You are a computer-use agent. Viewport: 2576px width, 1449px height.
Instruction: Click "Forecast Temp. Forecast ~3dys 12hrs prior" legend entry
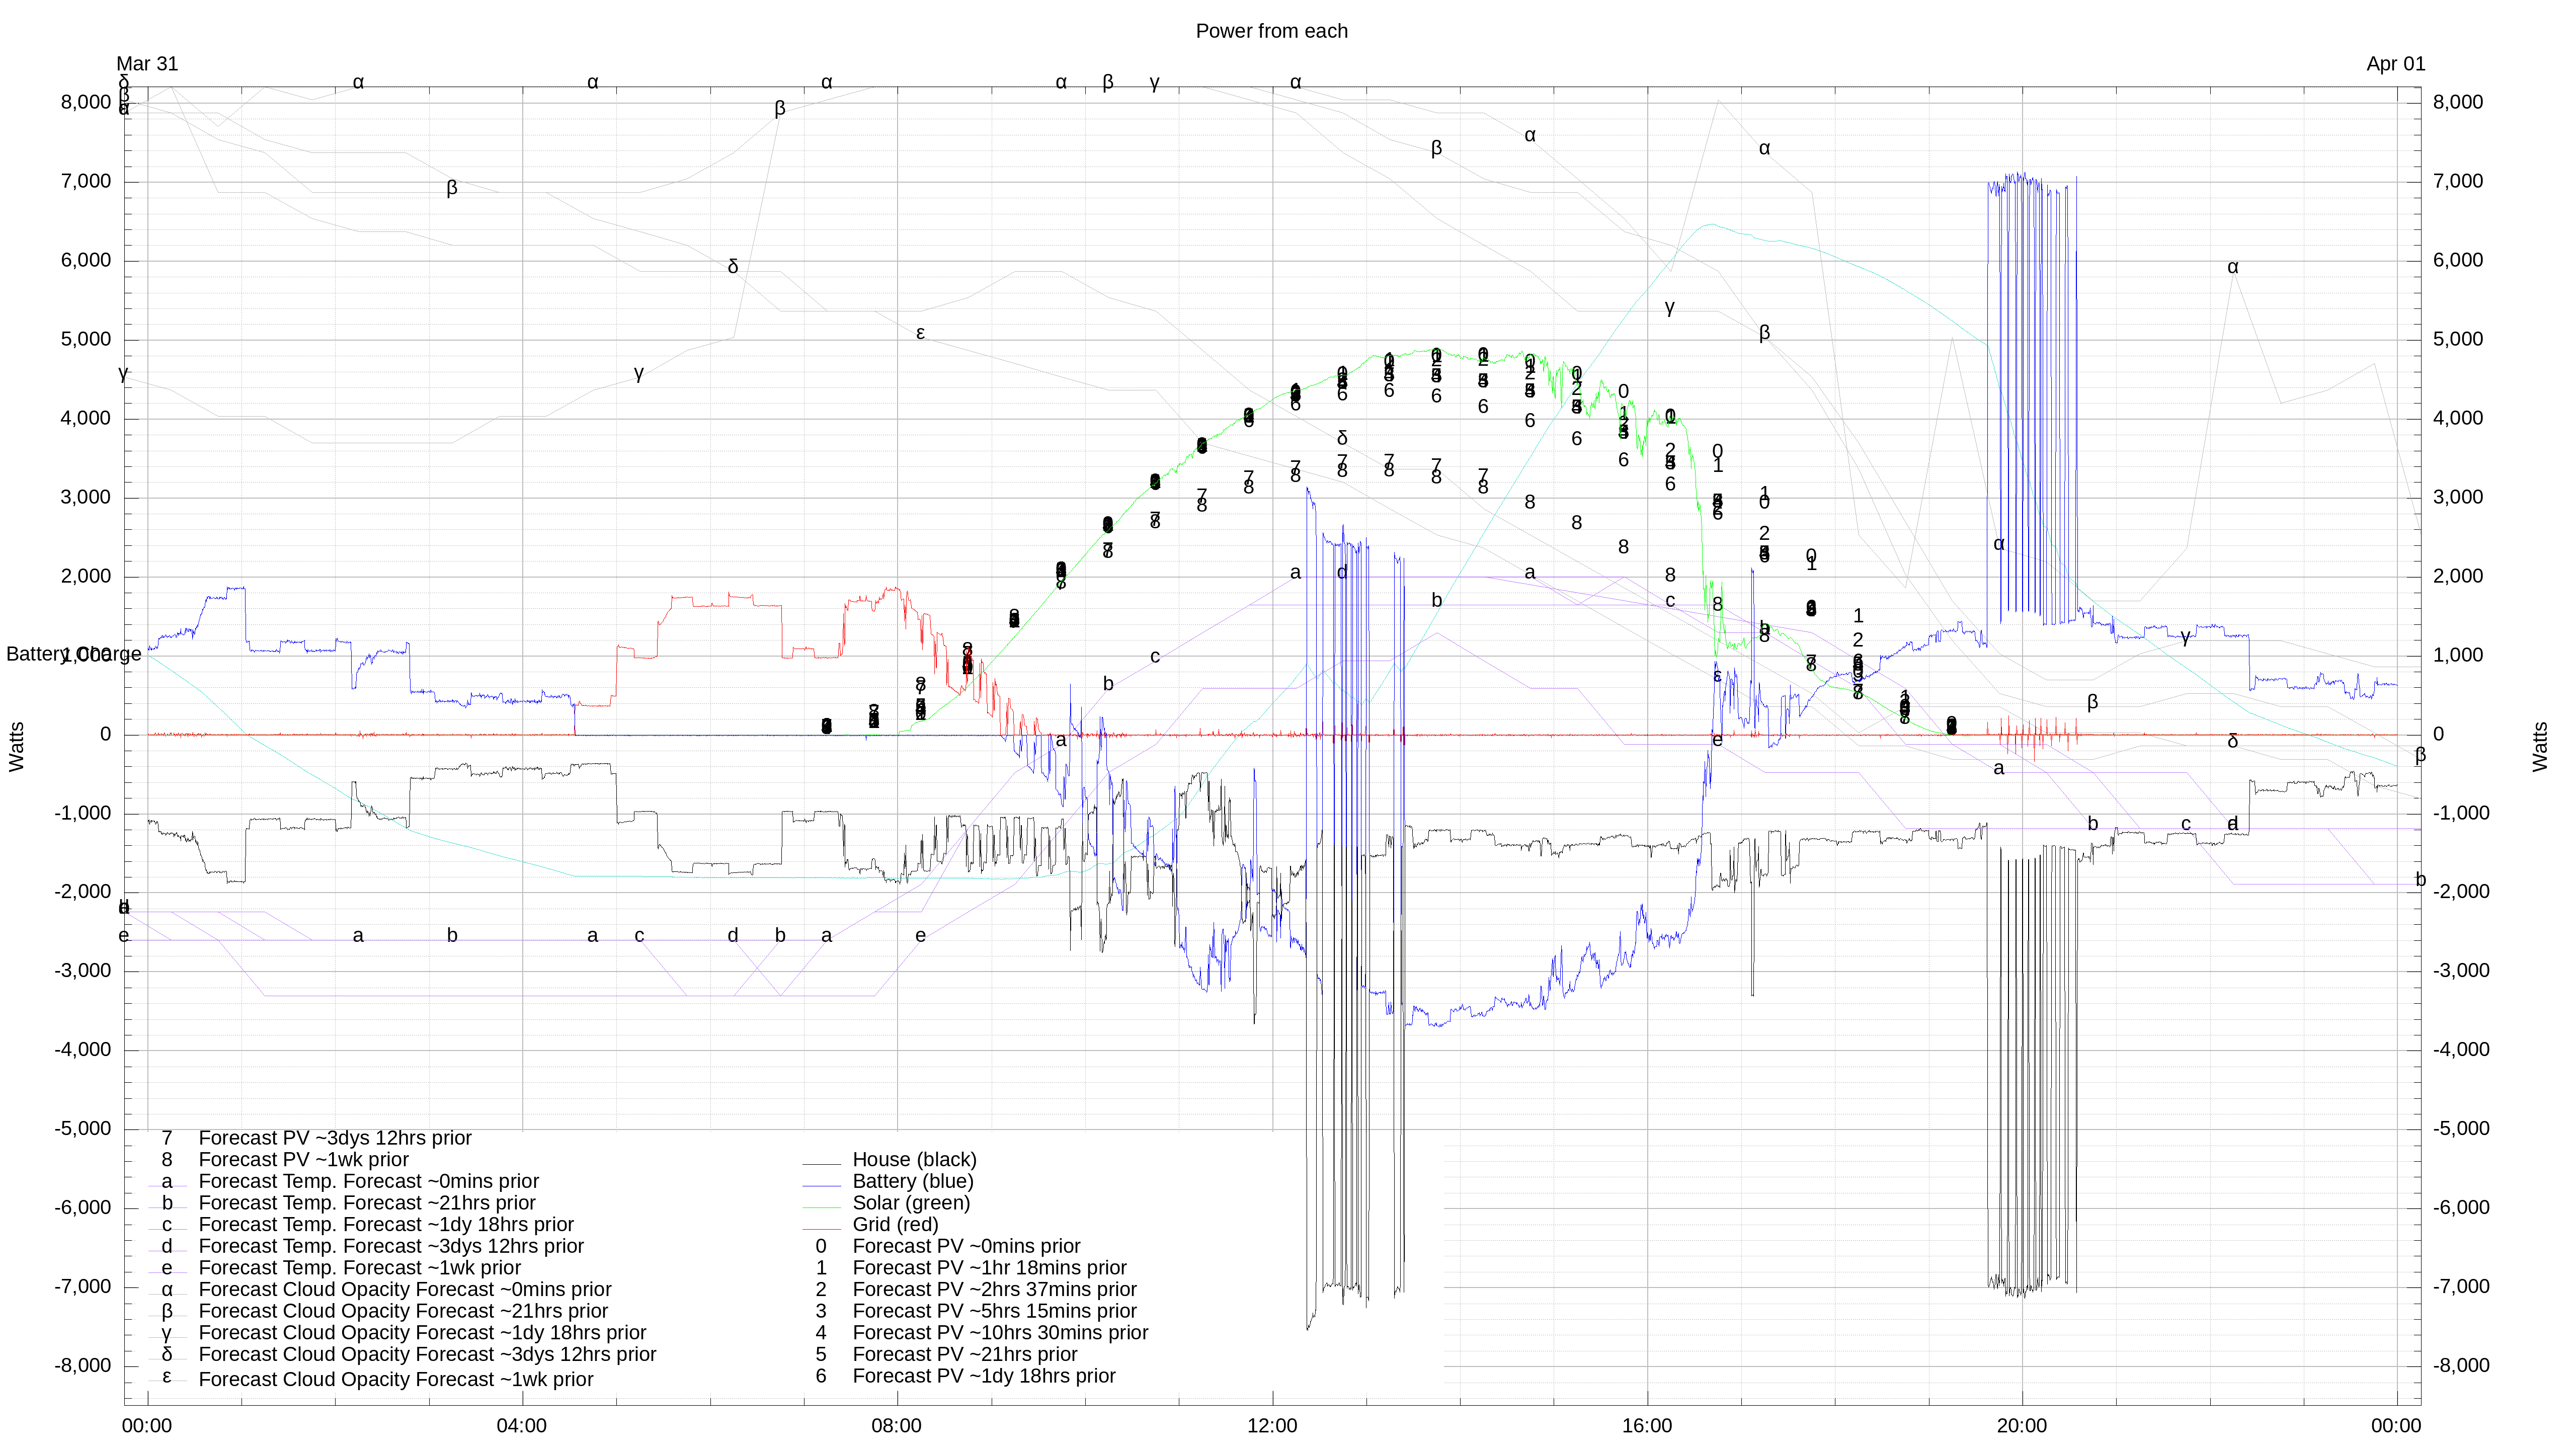(391, 1246)
